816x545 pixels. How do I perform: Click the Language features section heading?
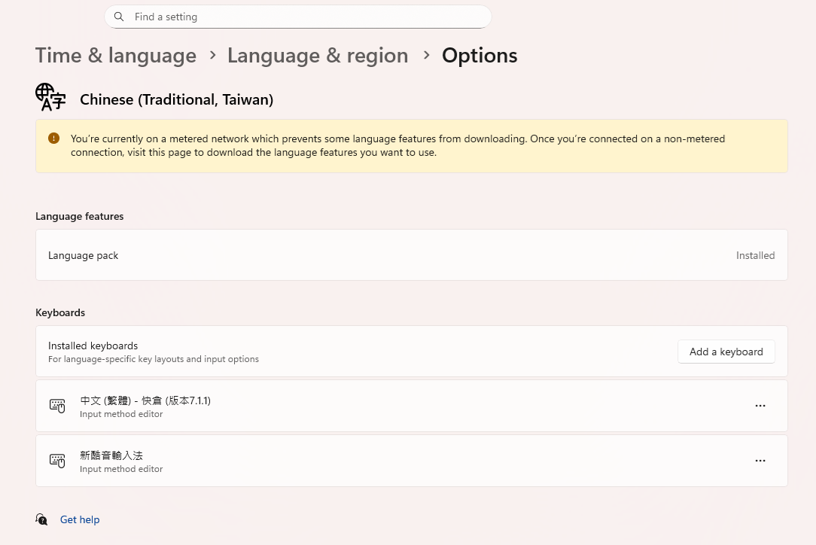(x=80, y=216)
